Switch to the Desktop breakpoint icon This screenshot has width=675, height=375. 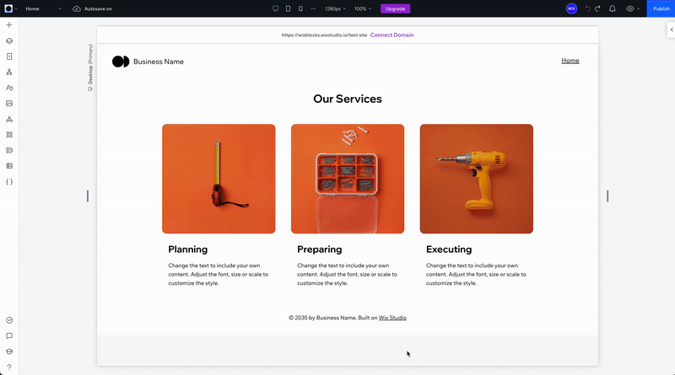276,8
